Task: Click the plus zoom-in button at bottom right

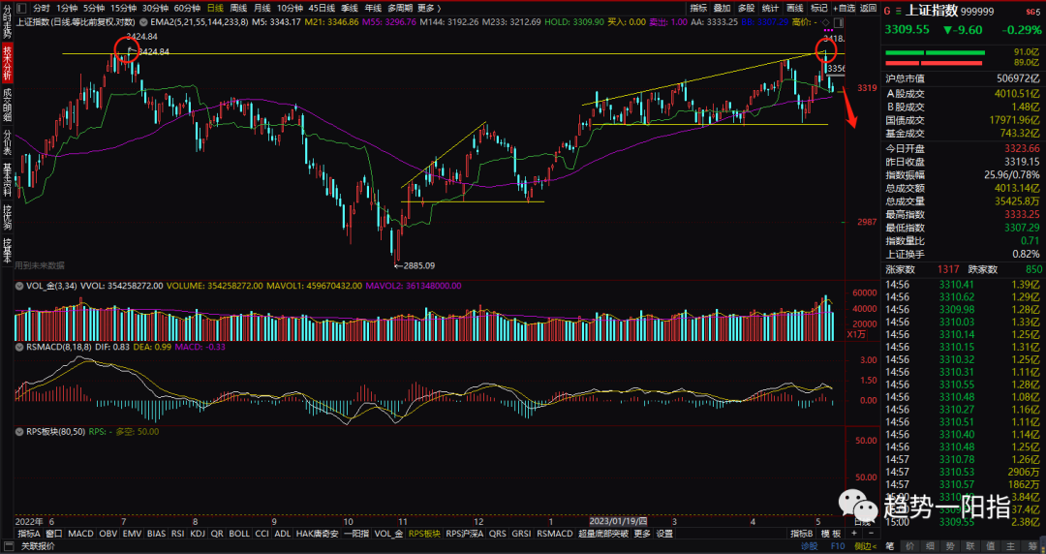Action: pos(854,534)
